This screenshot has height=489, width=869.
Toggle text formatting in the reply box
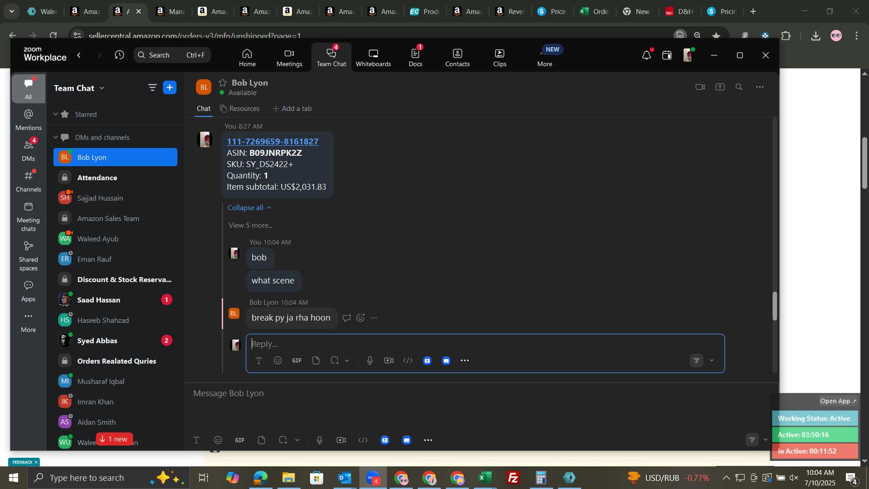pos(258,361)
